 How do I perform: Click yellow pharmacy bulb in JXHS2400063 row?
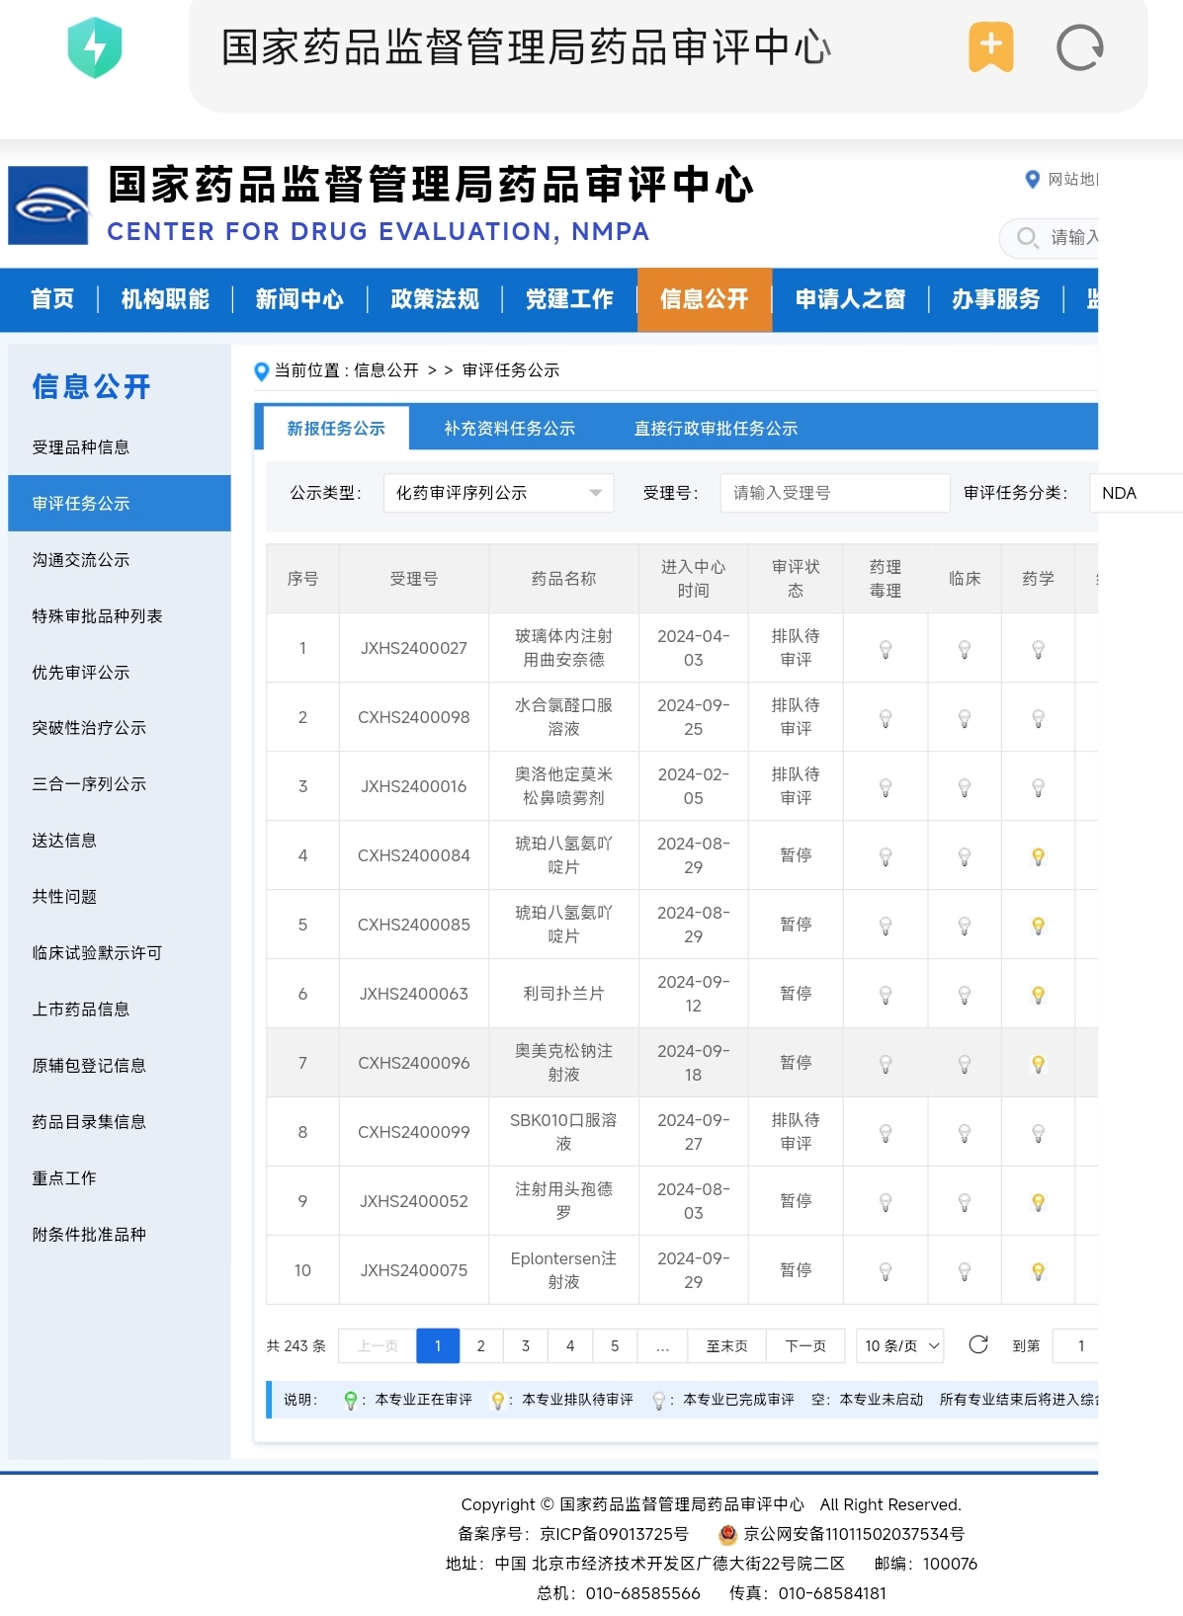[x=1038, y=995]
